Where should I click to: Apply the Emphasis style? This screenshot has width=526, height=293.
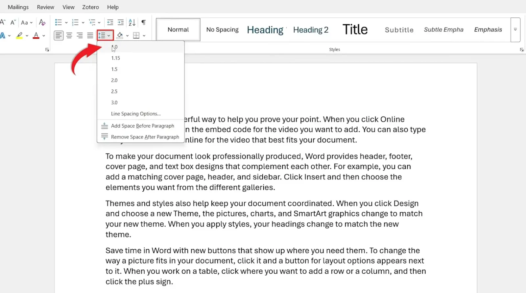(x=488, y=30)
